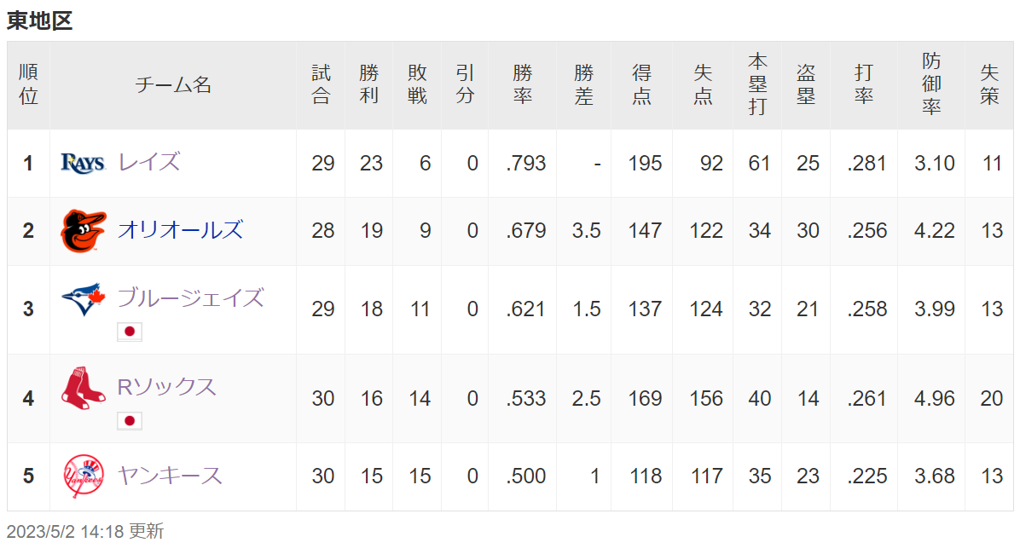Click the 東地区 division heading

[x=40, y=20]
